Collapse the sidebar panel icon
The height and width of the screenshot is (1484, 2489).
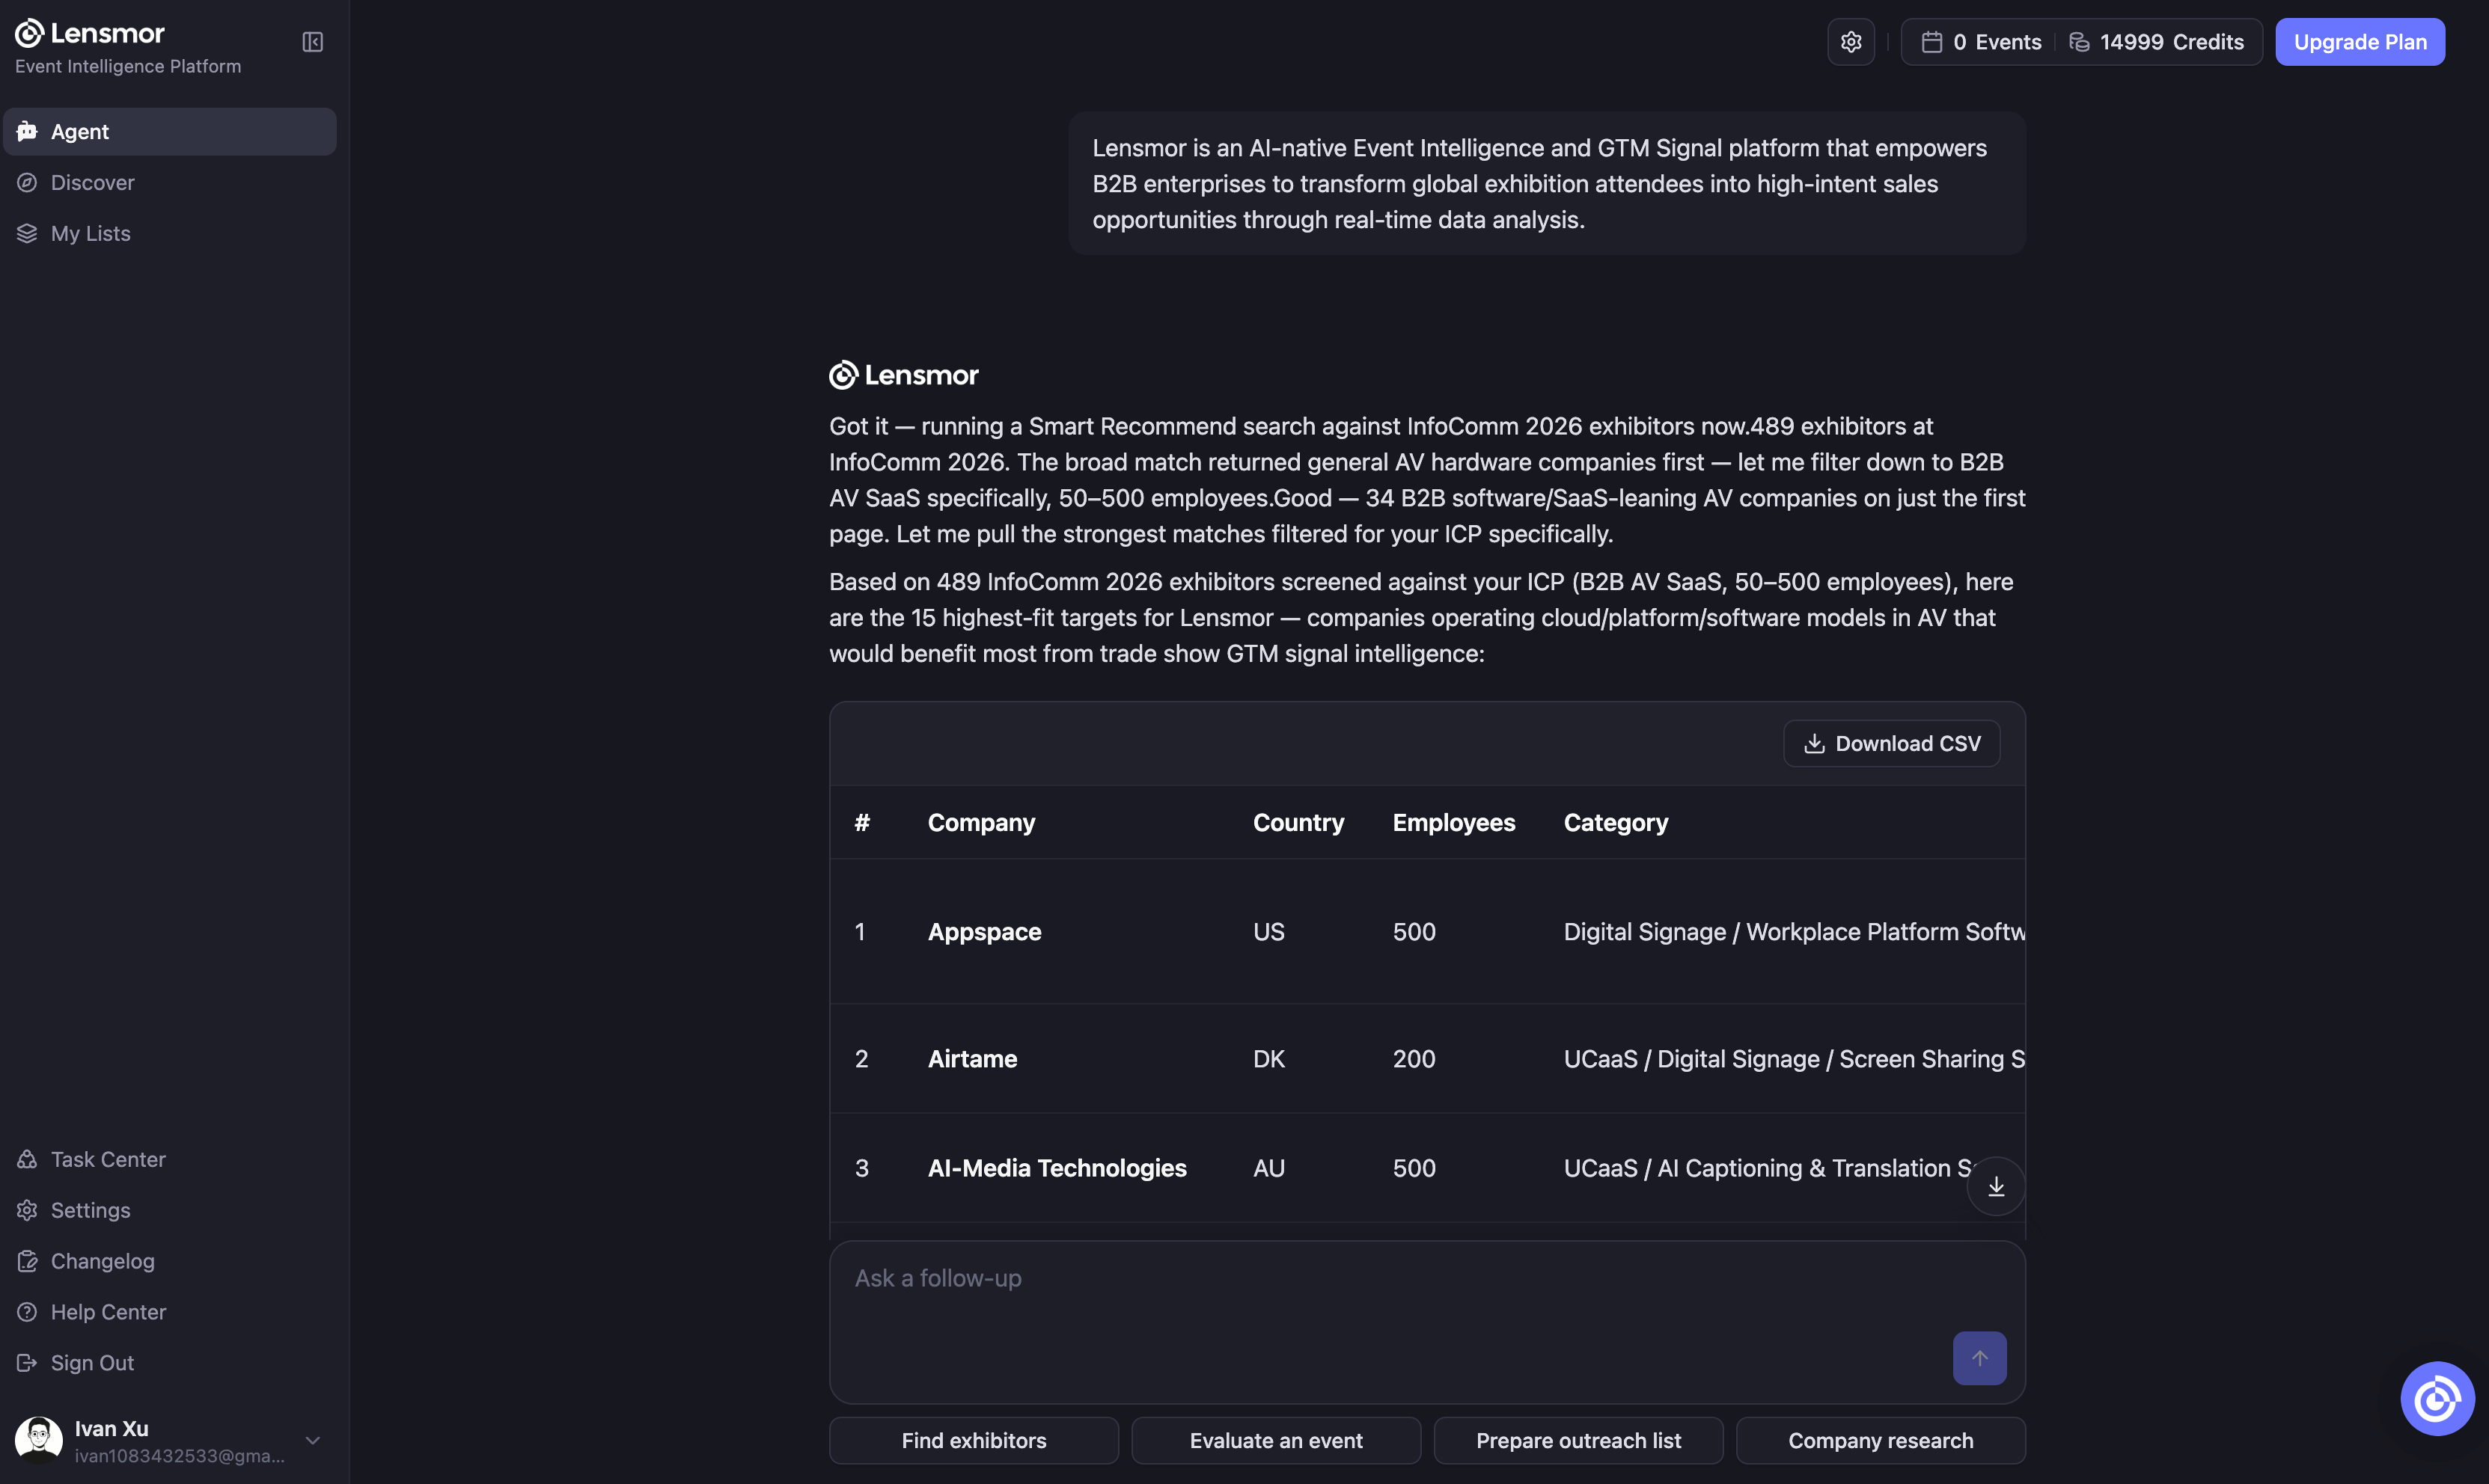312,42
